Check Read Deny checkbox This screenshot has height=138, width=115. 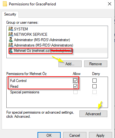coord(94,86)
